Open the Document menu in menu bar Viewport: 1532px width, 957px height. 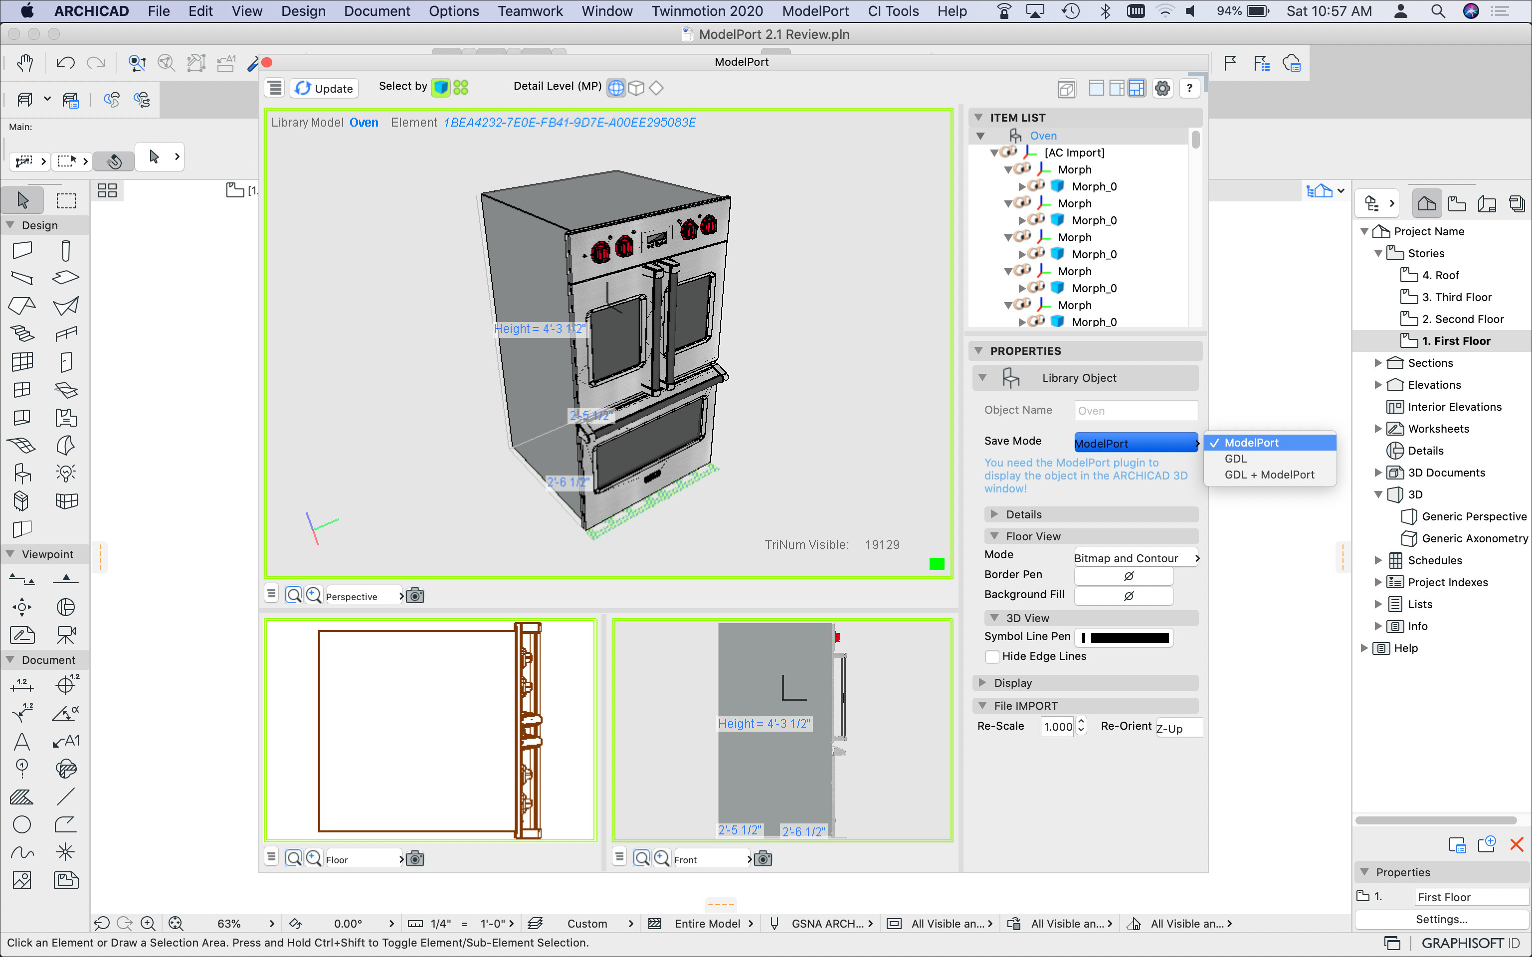pyautogui.click(x=377, y=11)
